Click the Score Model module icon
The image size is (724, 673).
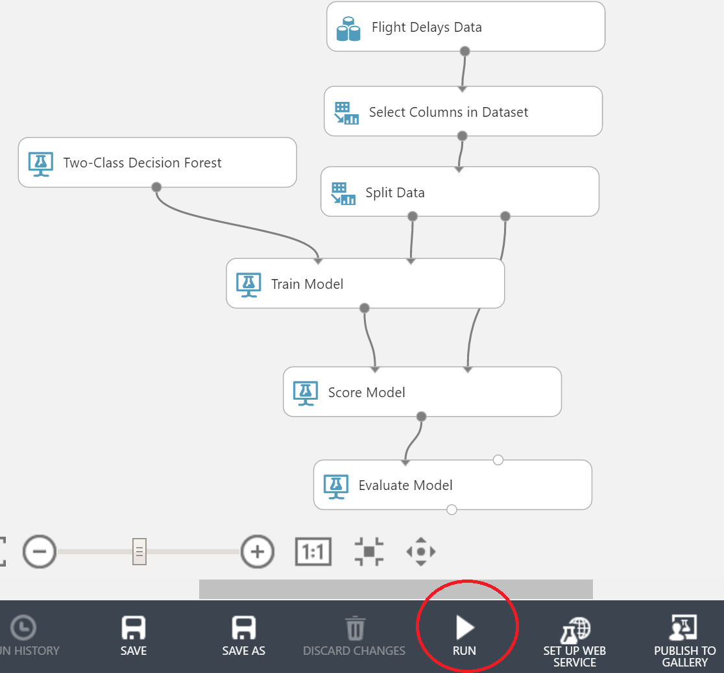click(306, 393)
